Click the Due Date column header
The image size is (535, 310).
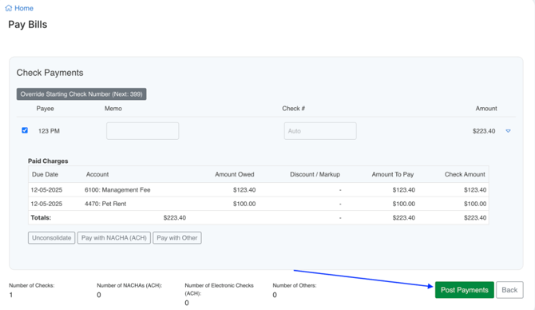pyautogui.click(x=45, y=174)
